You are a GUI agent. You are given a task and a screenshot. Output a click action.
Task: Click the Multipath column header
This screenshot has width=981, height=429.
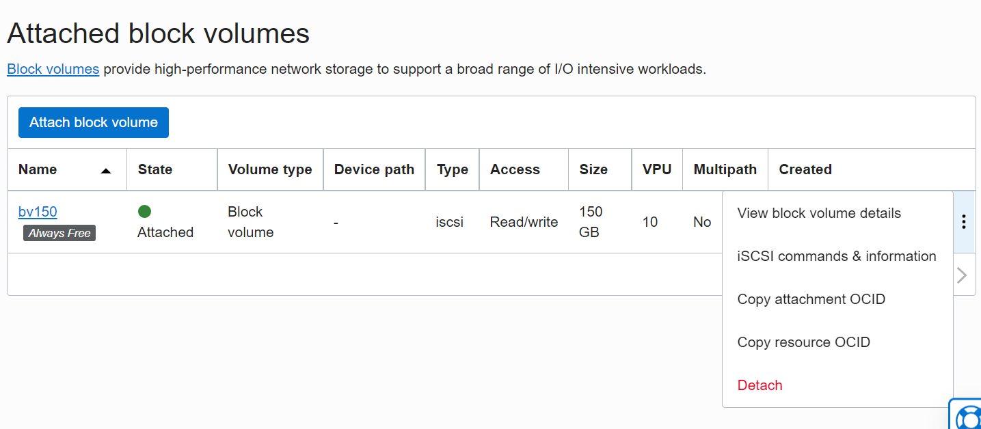click(725, 169)
